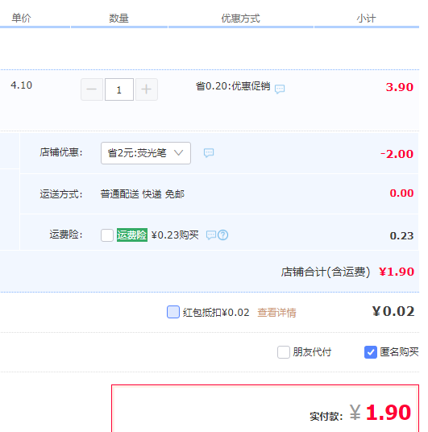Viewport: 428px width, 432px height.
Task: Click the promotion comment icon beside 优惠促销
Action: (x=280, y=89)
